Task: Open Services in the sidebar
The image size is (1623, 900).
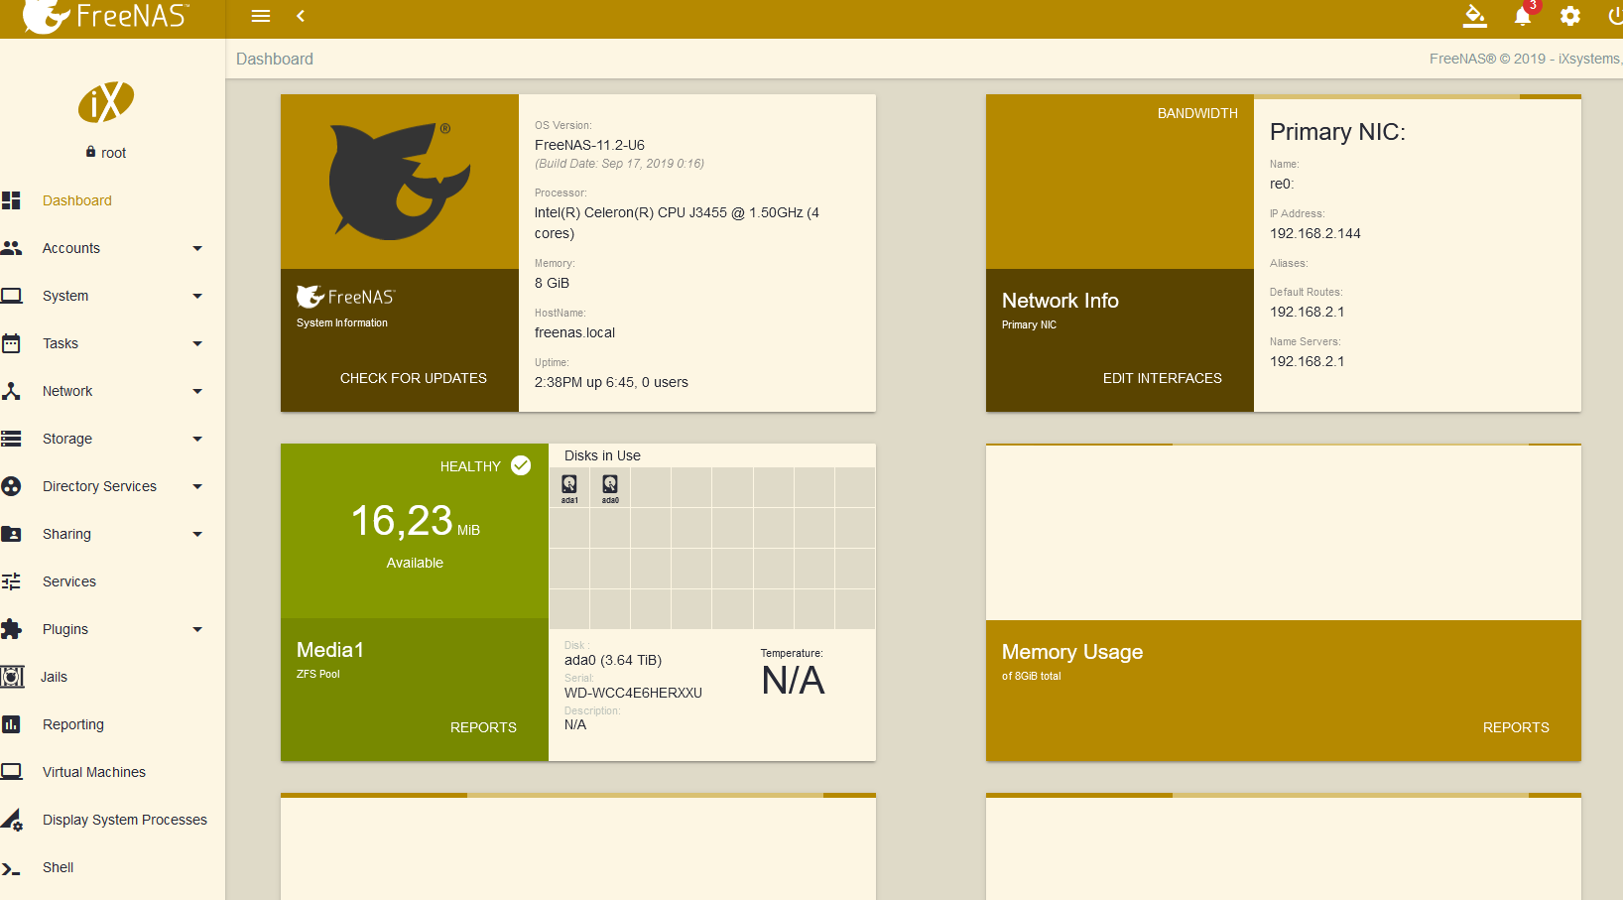Action: [69, 581]
